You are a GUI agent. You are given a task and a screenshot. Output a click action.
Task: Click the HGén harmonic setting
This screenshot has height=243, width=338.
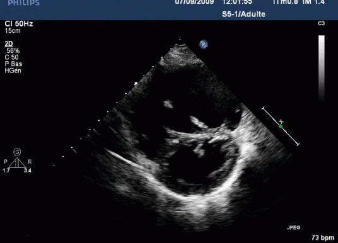point(13,71)
